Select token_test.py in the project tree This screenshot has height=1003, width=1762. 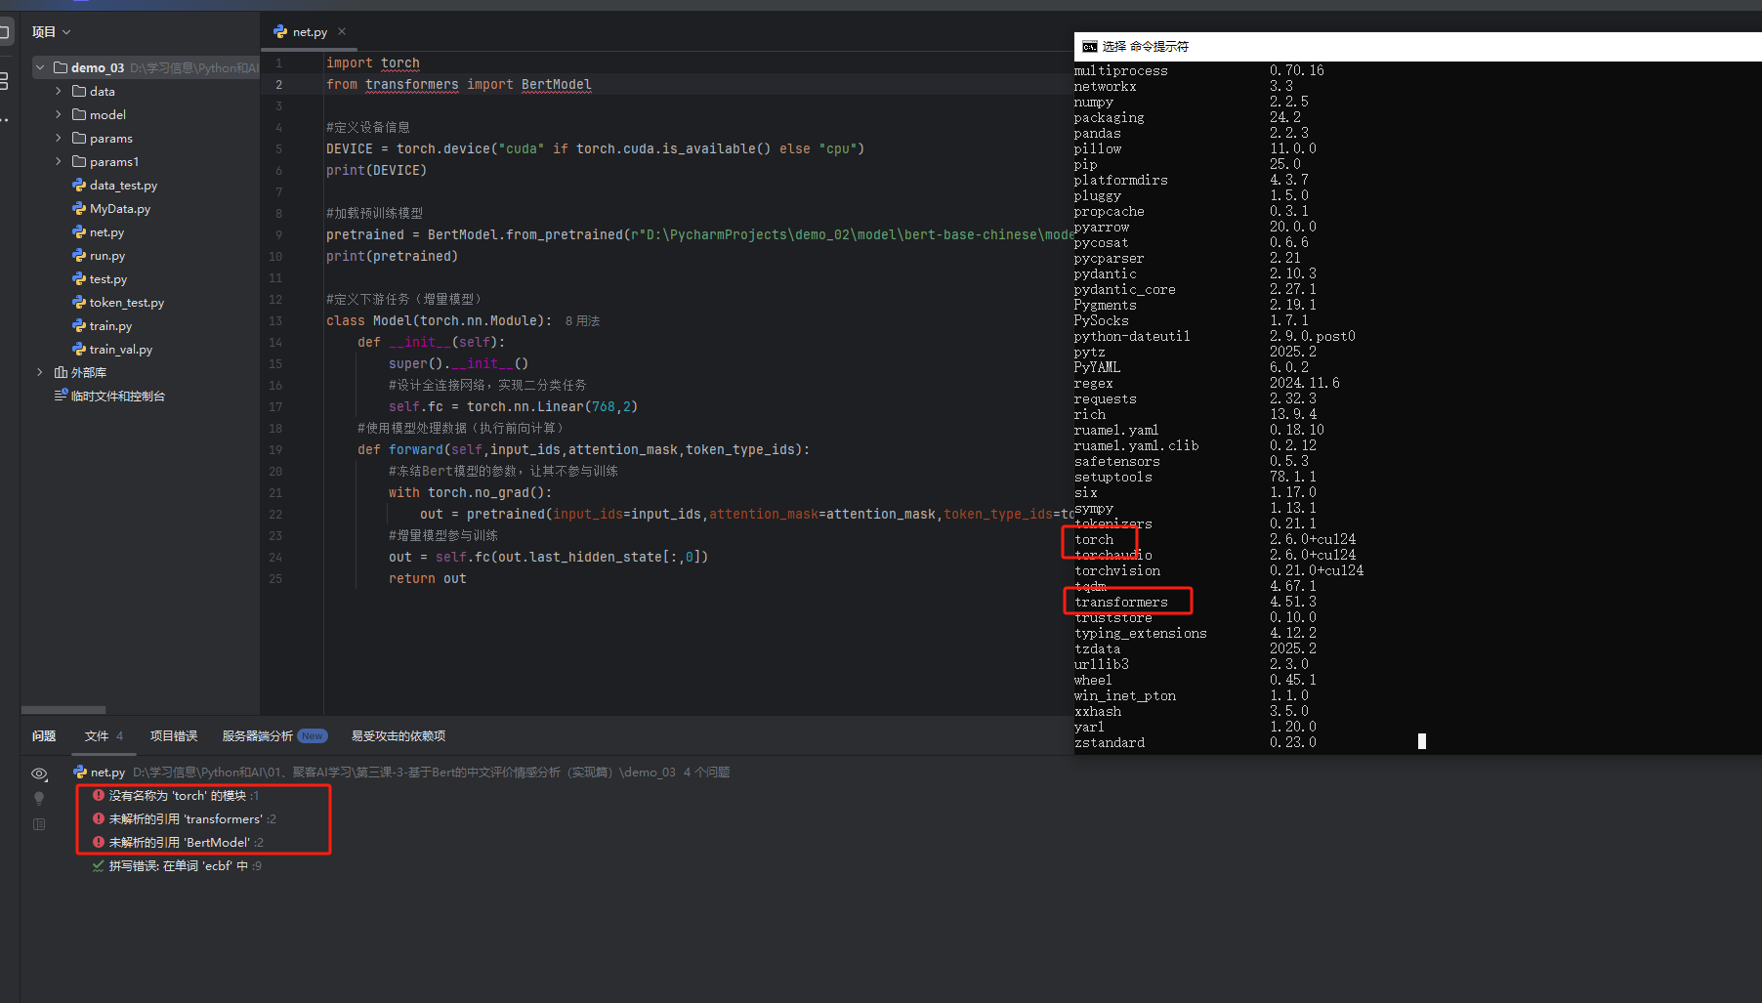127,303
